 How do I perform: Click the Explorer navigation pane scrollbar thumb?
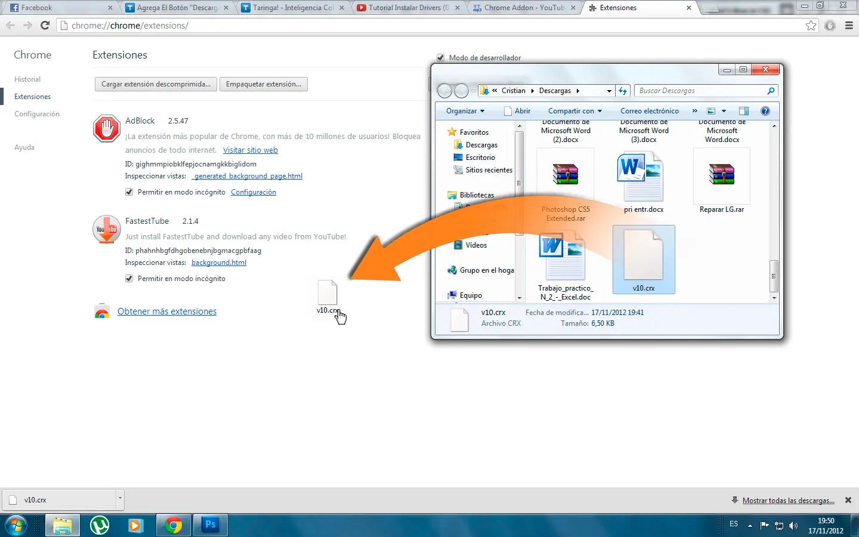tap(519, 183)
